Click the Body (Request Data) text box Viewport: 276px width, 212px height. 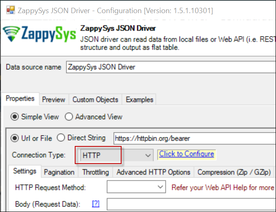[x=191, y=204]
